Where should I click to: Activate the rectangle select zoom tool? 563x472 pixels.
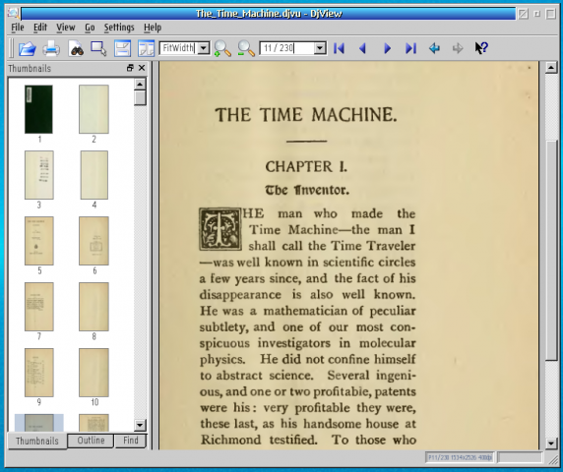click(98, 48)
